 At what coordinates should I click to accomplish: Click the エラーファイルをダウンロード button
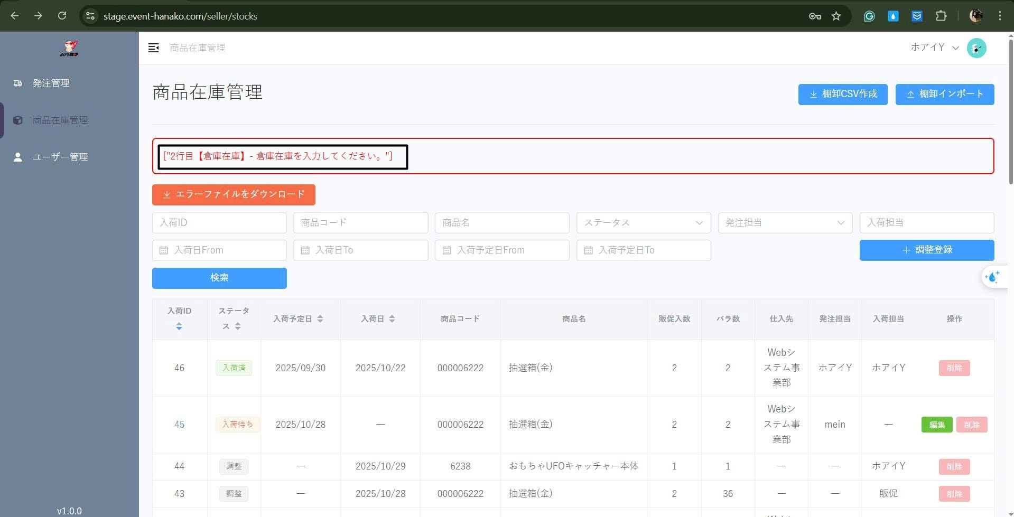[234, 195]
